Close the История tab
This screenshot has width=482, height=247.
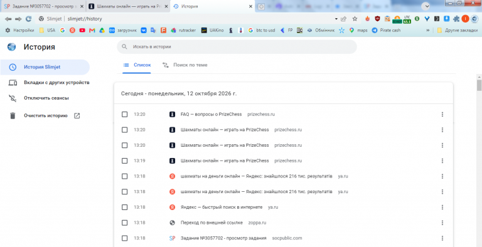(250, 6)
